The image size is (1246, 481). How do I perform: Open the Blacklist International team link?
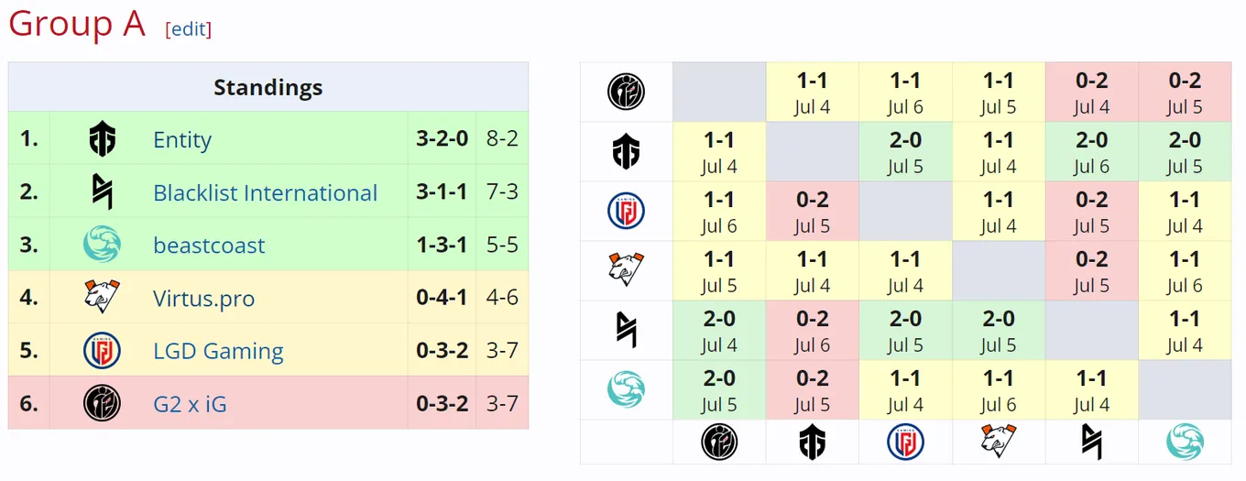265,193
